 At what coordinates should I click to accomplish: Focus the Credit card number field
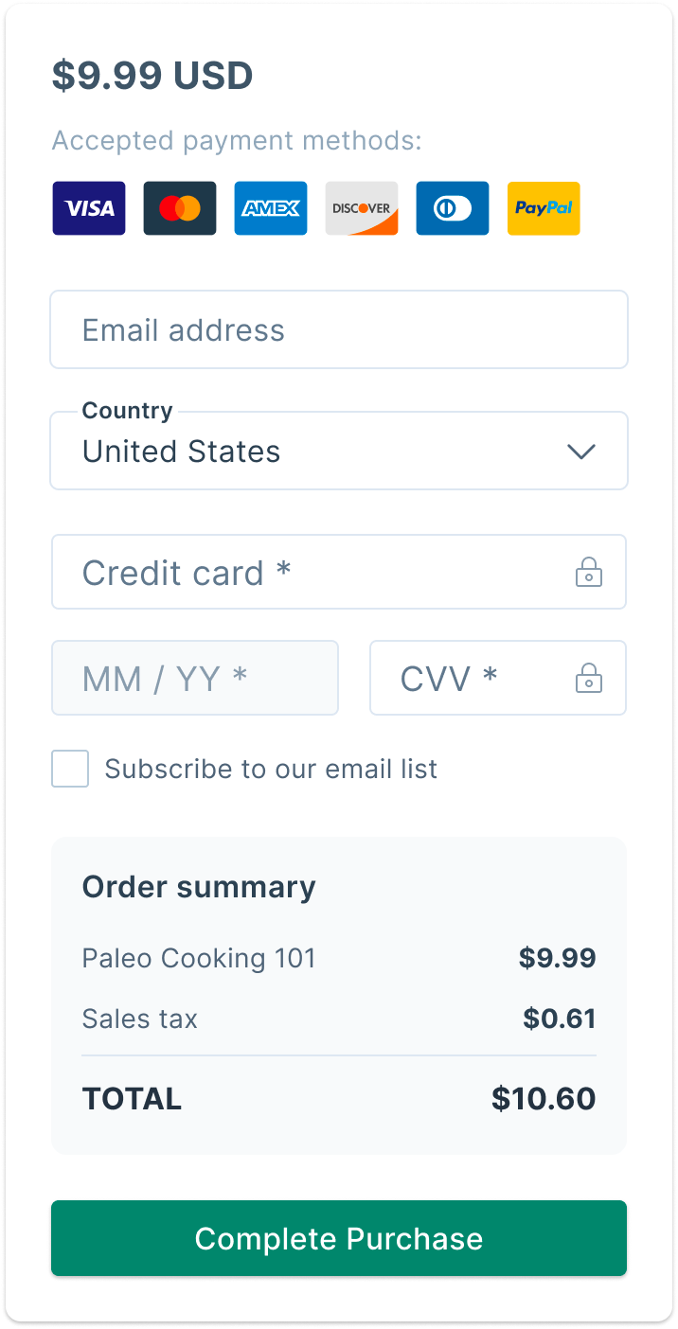point(339,572)
